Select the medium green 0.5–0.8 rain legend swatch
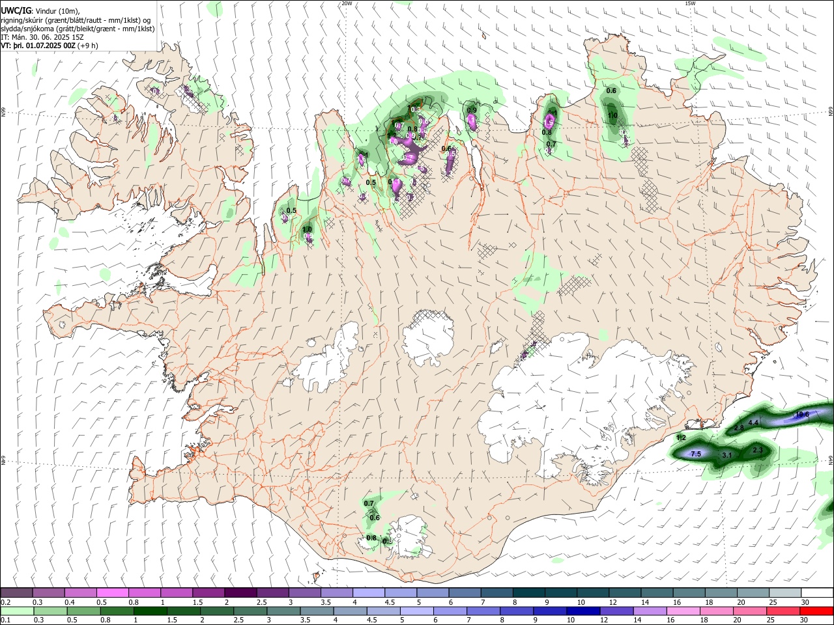The height and width of the screenshot is (625, 834). click(83, 611)
